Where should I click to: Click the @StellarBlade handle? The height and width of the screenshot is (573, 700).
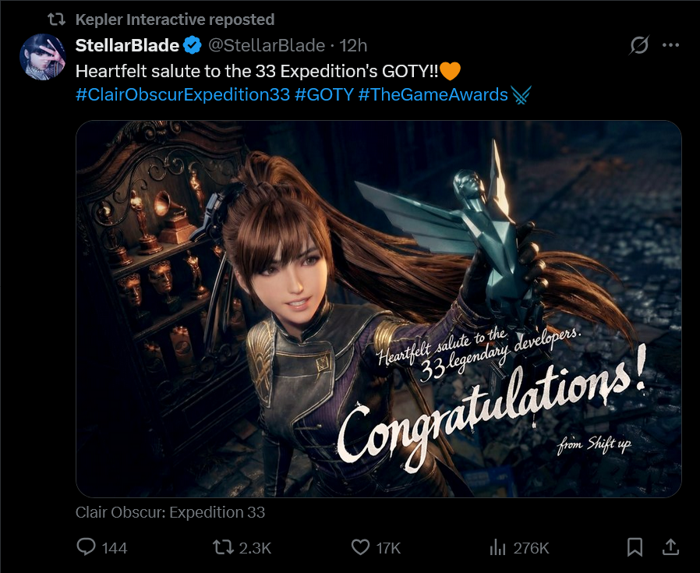click(x=266, y=45)
